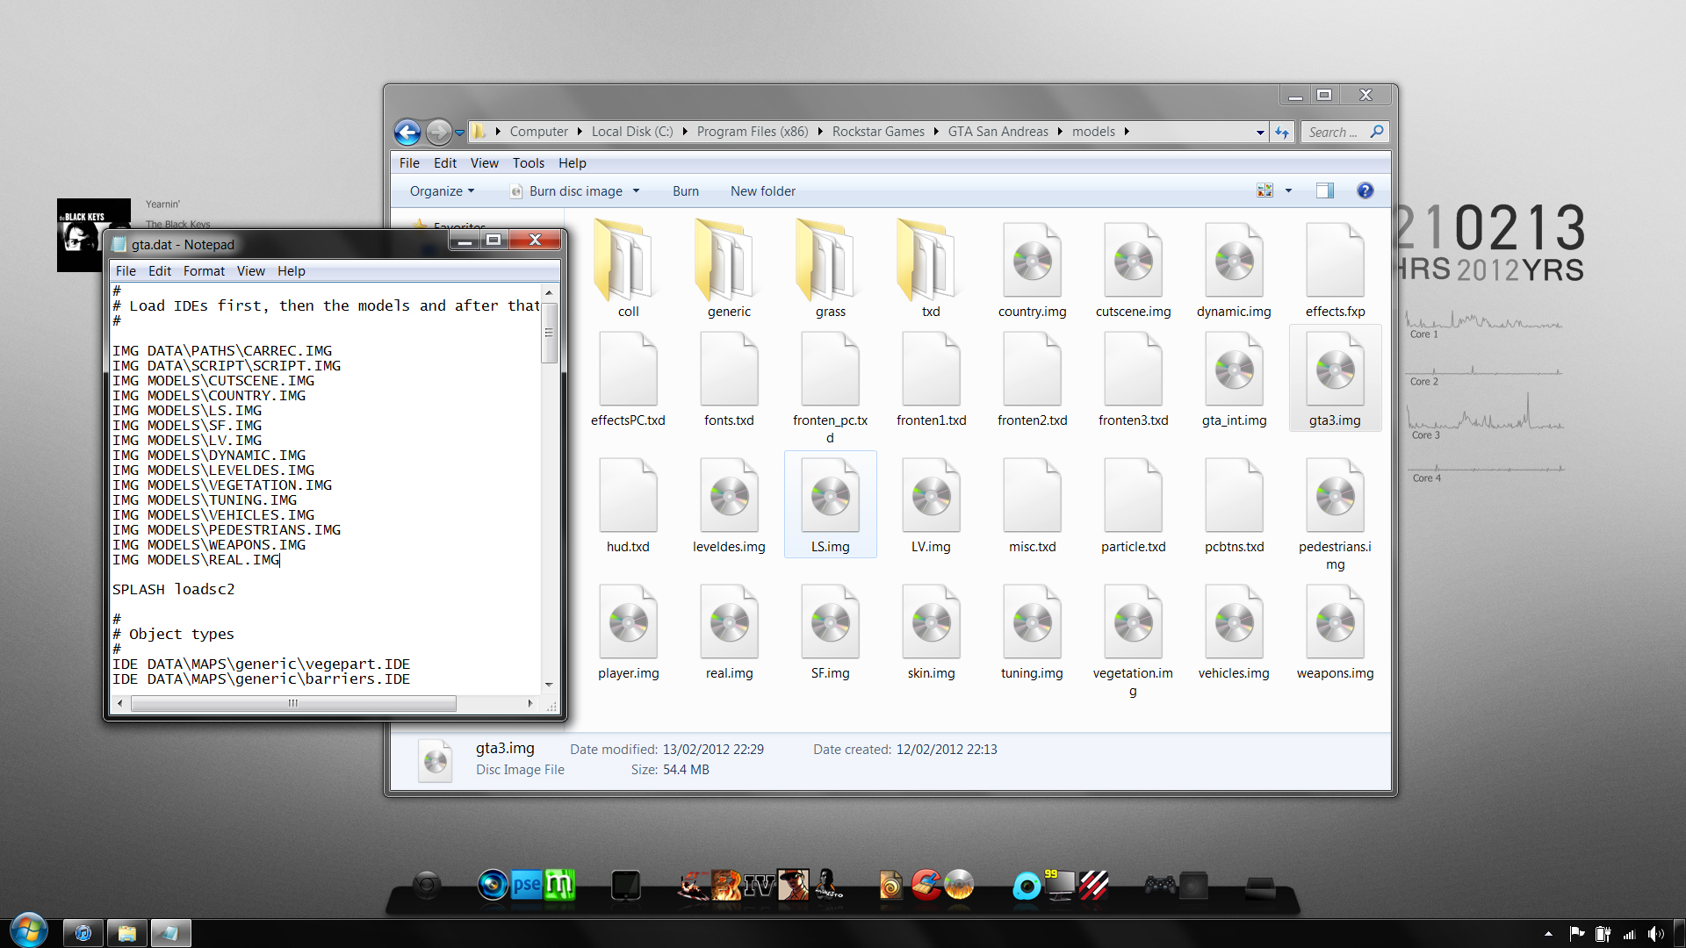The width and height of the screenshot is (1686, 948).
Task: Toggle the preview pane button
Action: pyautogui.click(x=1324, y=190)
